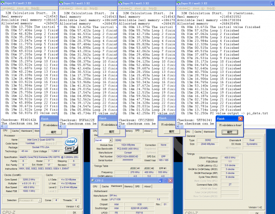
Task: Confirm the 'PI calculation is done!' dialog
Action: click(230, 132)
